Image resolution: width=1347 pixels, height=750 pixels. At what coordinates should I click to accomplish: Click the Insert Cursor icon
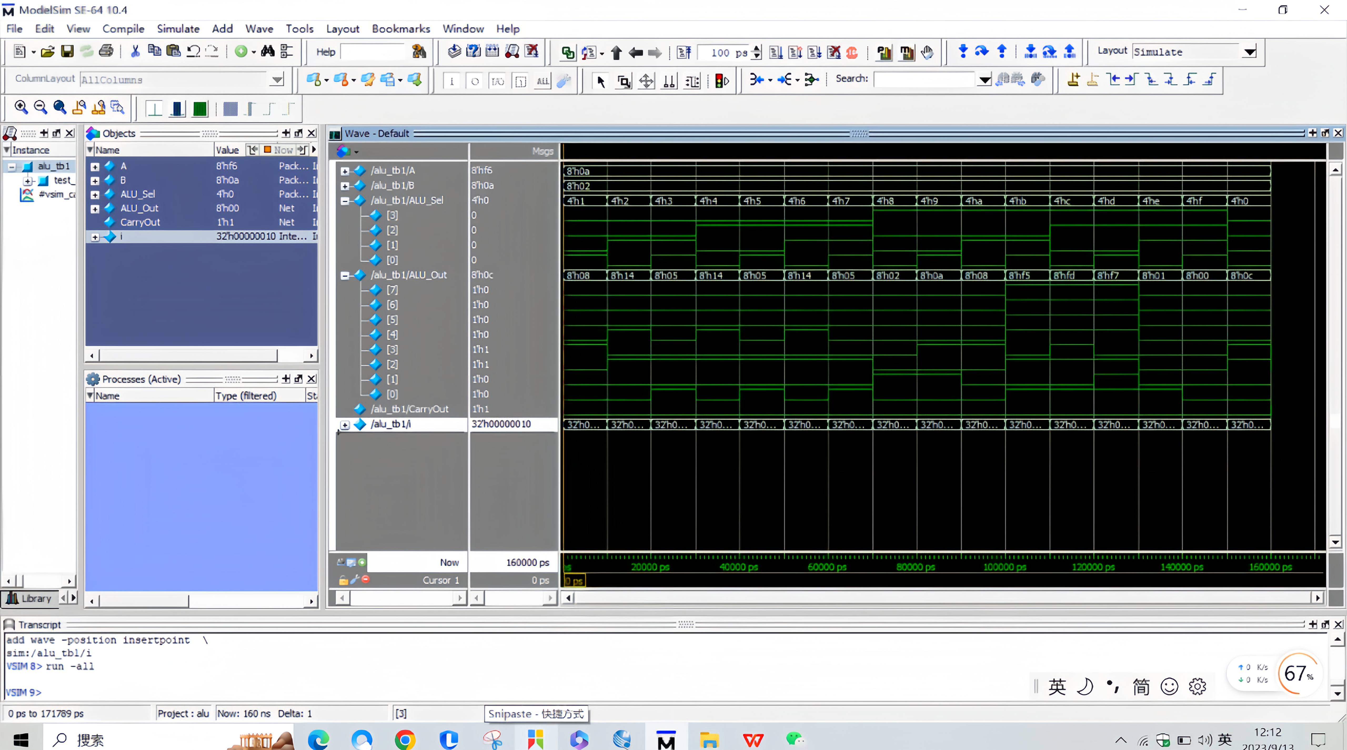coord(1073,79)
